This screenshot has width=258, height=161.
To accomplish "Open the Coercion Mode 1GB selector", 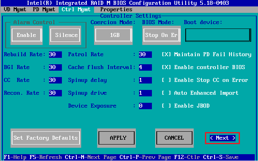I will (x=113, y=35).
